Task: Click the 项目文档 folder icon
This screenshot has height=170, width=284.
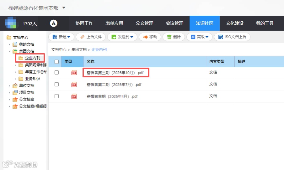Action: [x=15, y=92]
